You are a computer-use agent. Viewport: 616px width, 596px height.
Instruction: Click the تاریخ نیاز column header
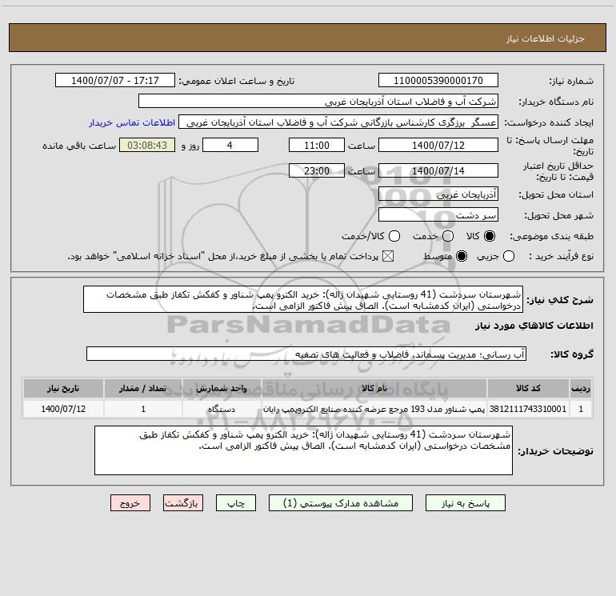point(63,388)
